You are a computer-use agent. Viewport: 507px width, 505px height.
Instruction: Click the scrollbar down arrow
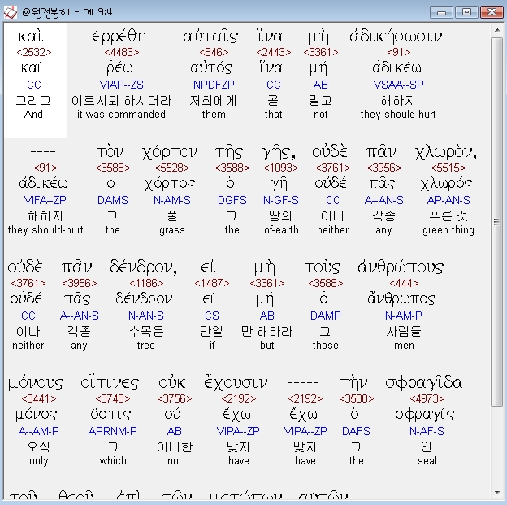click(496, 492)
